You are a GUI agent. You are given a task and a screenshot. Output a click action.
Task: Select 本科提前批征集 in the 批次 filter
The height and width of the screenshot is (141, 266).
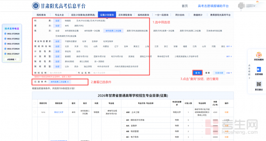(x=72, y=31)
